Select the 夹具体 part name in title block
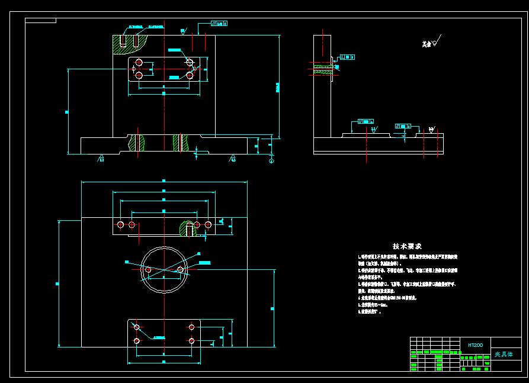This screenshot has height=383, width=529. pyautogui.click(x=504, y=355)
